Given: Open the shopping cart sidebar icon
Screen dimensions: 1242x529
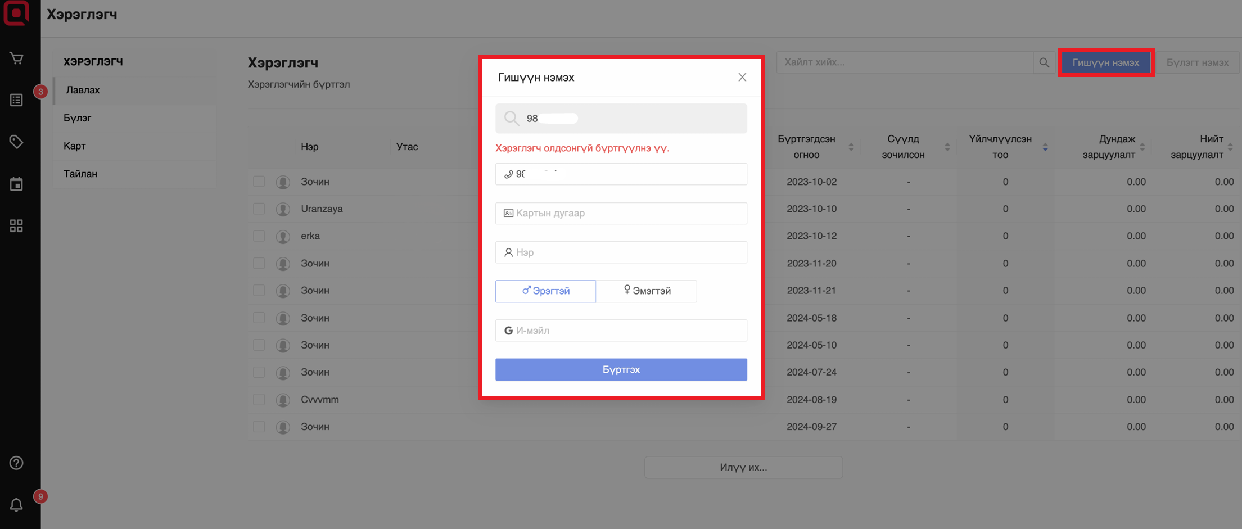Looking at the screenshot, I should [x=16, y=58].
